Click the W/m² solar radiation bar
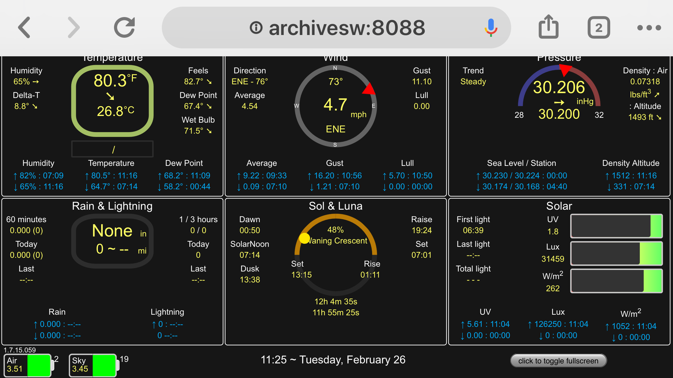This screenshot has height=378, width=673. (616, 281)
